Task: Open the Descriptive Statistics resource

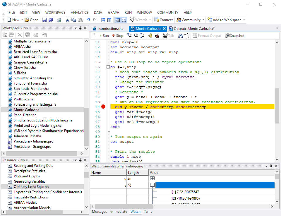Action: [x=29, y=171]
